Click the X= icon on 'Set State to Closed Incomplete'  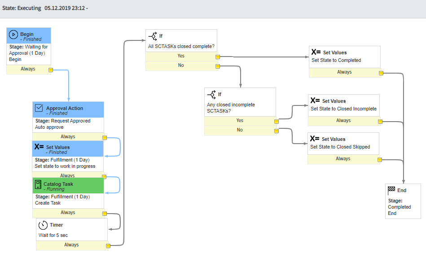(x=315, y=101)
